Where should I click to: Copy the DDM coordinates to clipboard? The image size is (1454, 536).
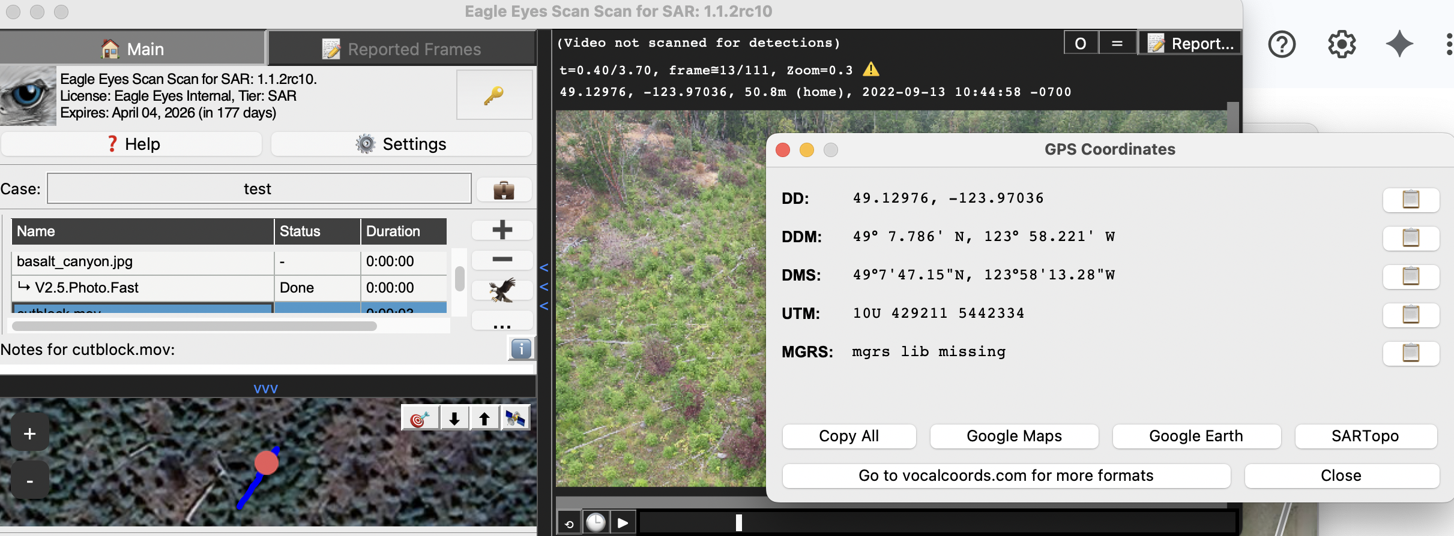point(1411,237)
